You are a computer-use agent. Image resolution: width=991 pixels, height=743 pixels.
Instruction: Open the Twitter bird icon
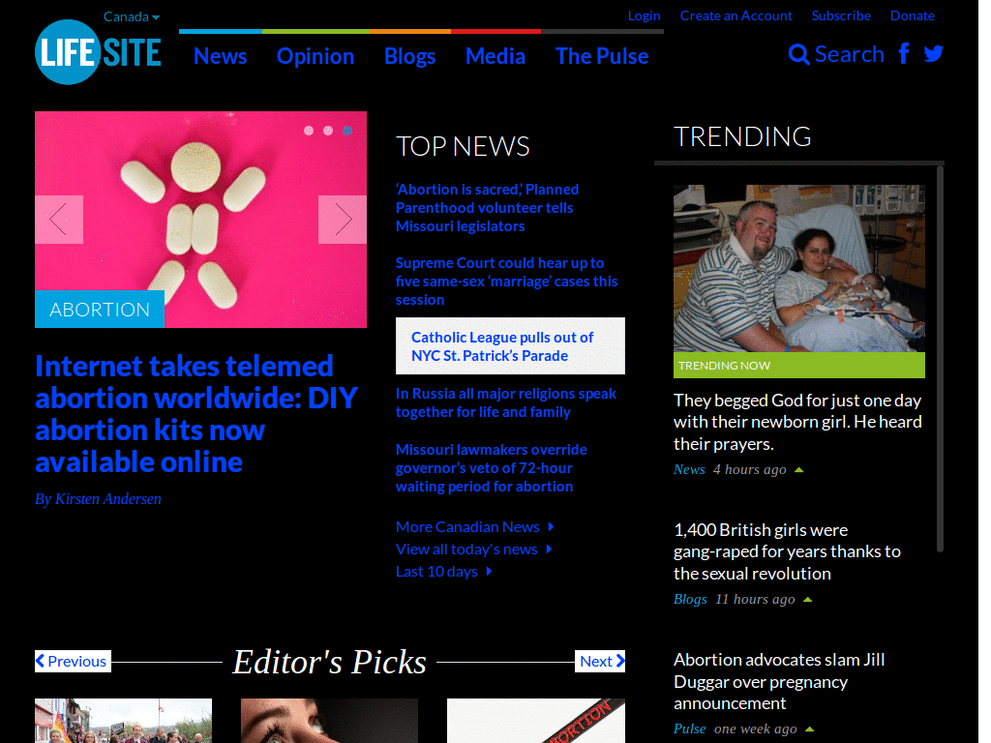(x=934, y=54)
